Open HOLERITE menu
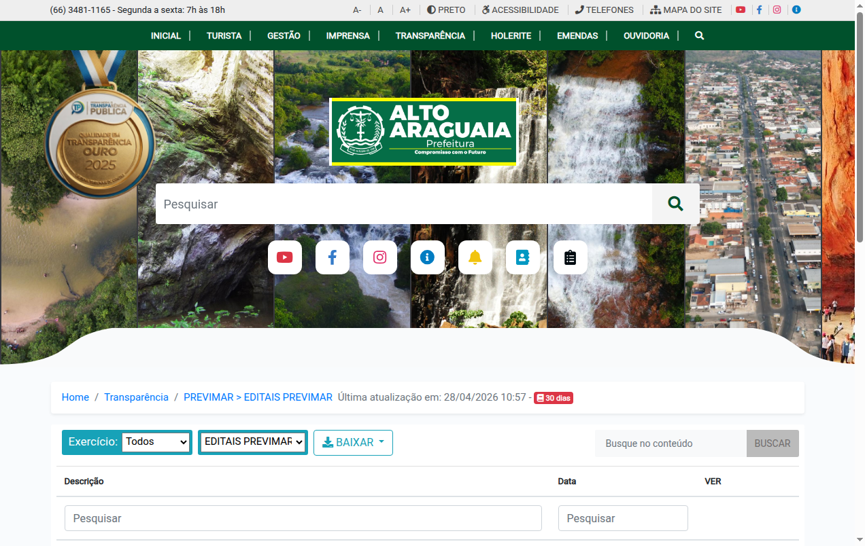The height and width of the screenshot is (546, 865). coord(511,36)
